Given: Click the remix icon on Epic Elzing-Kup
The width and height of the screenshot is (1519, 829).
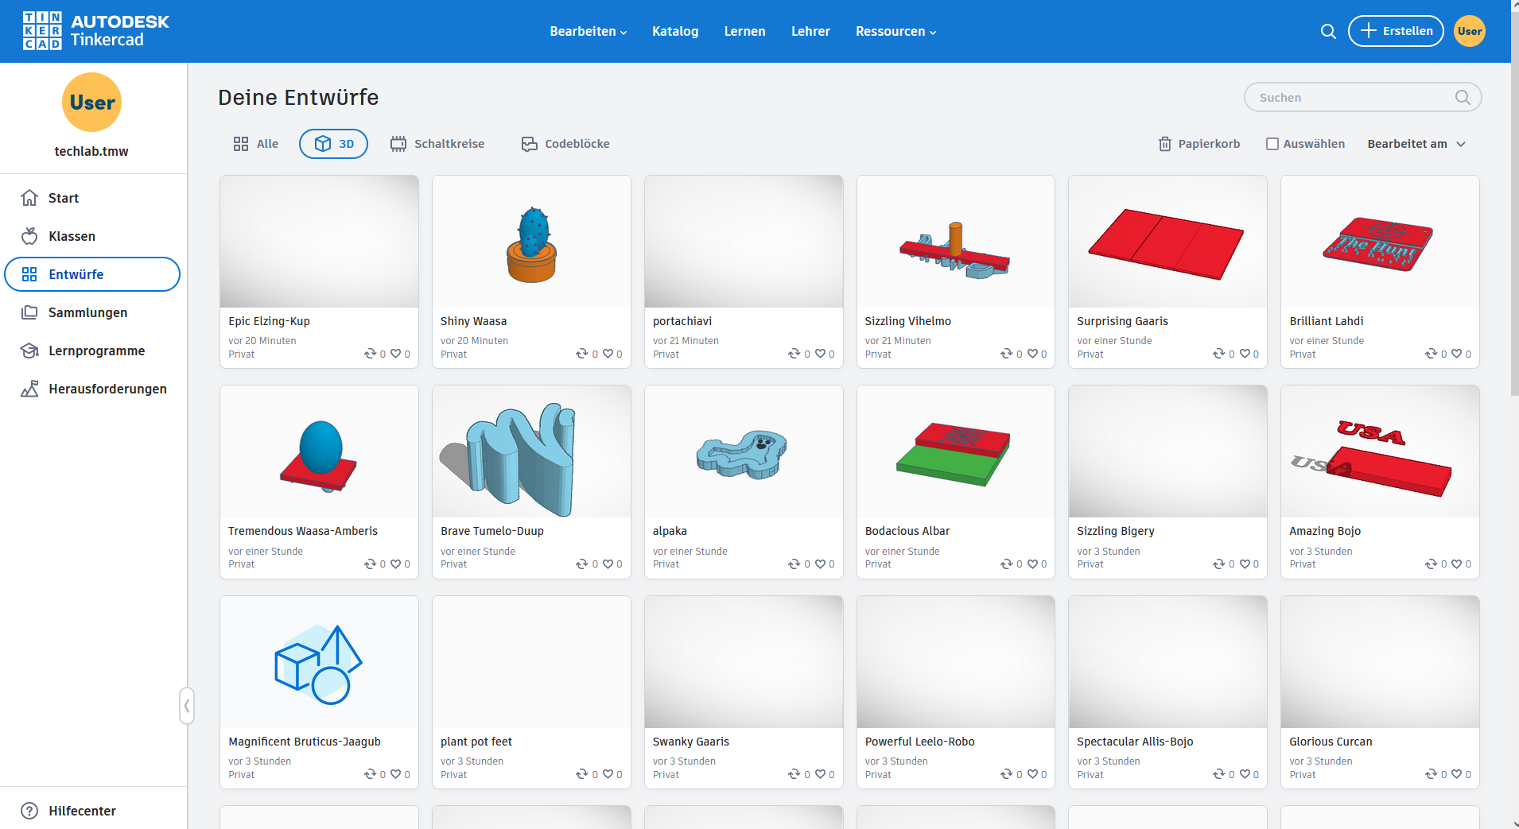Looking at the screenshot, I should coord(370,354).
